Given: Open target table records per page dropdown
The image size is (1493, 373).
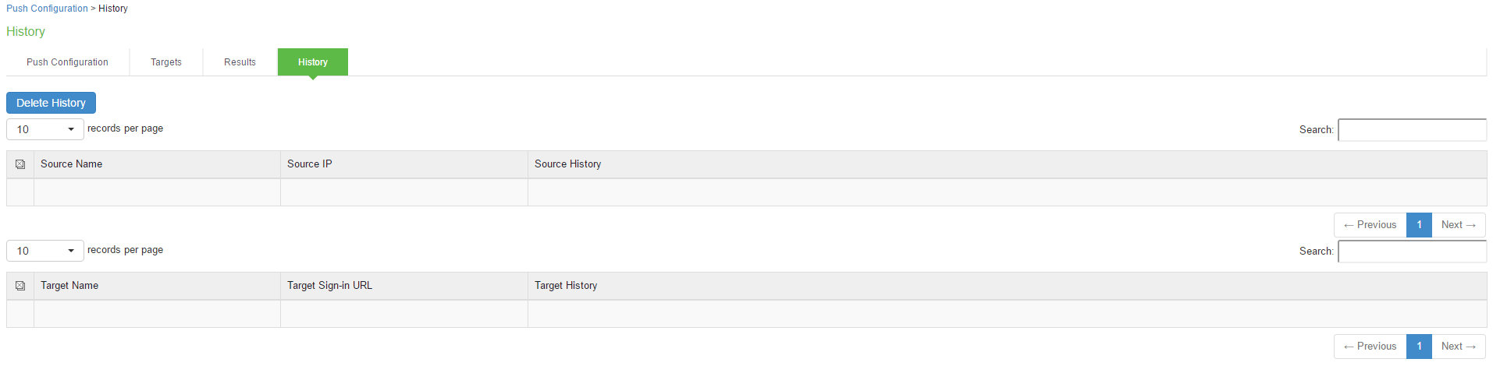Looking at the screenshot, I should coord(45,251).
